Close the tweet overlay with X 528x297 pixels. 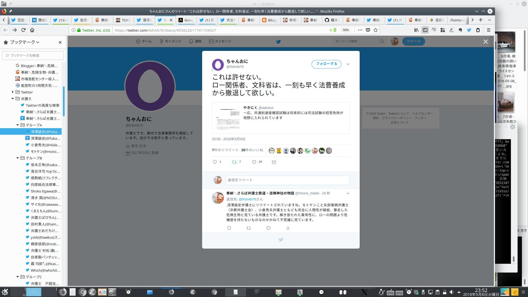(x=485, y=42)
